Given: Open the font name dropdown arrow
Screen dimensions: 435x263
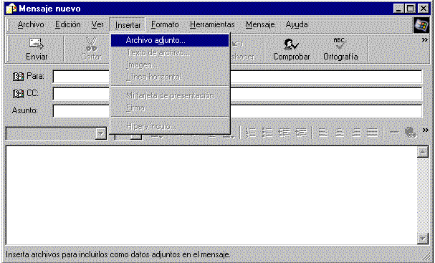Looking at the screenshot, I should pos(101,134).
